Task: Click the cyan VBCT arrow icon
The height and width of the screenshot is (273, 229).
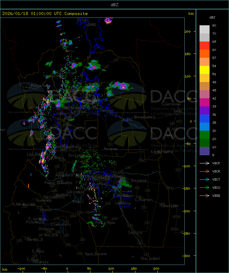Action: (x=205, y=180)
